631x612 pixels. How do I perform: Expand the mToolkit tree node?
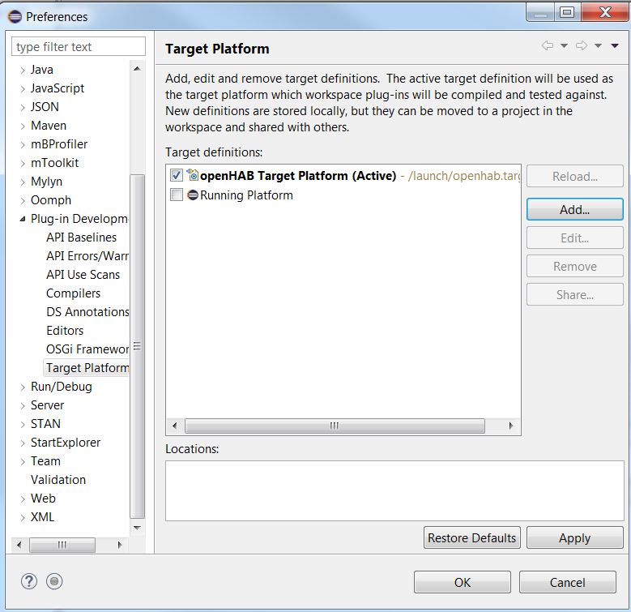pyautogui.click(x=23, y=164)
